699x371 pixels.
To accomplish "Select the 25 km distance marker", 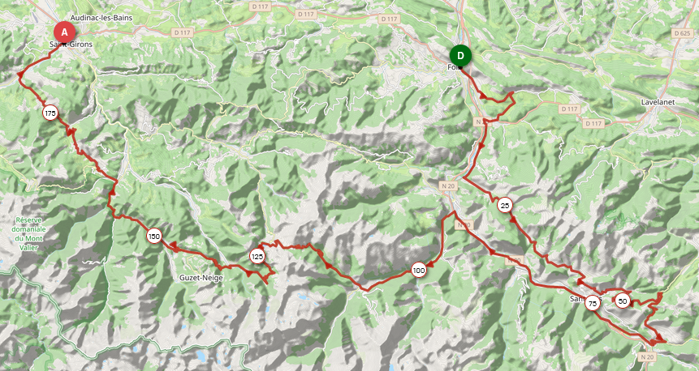I will (505, 206).
